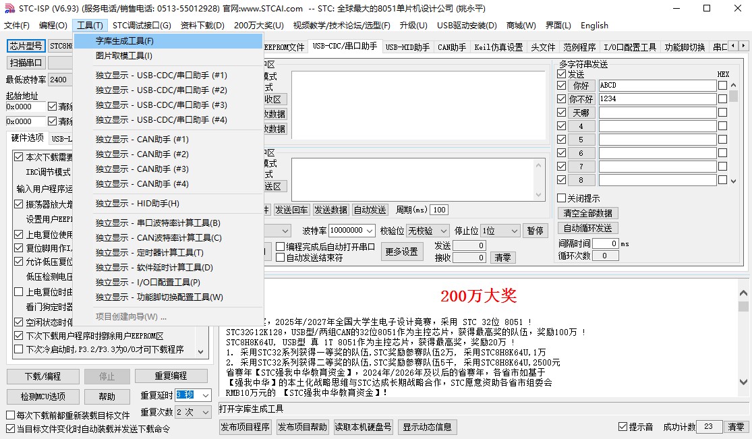Switch to the CAN助手 tab
The image size is (752, 439).
click(x=452, y=47)
